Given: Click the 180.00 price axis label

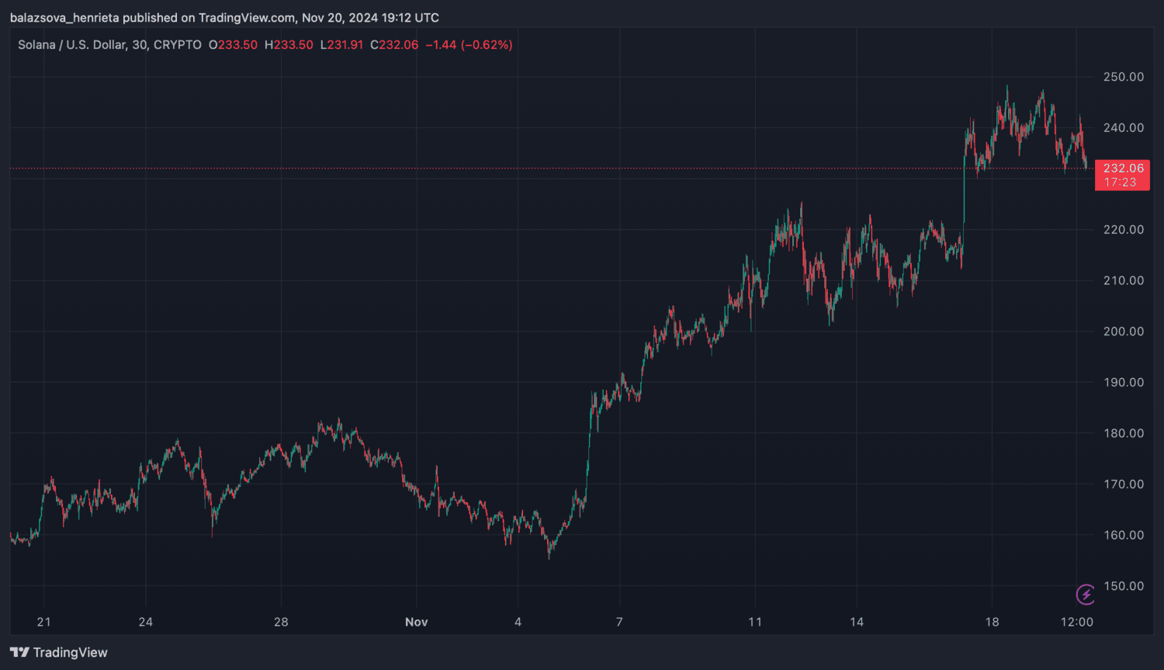Looking at the screenshot, I should tap(1123, 433).
